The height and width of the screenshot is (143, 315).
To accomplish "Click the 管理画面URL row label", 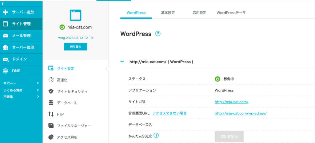I will (139, 113).
